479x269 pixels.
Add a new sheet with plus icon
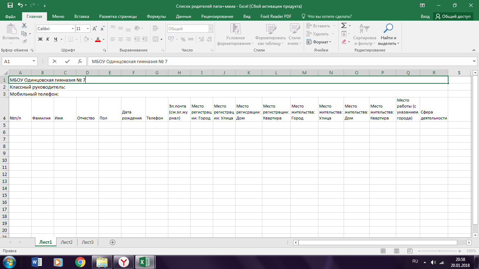[x=113, y=242]
